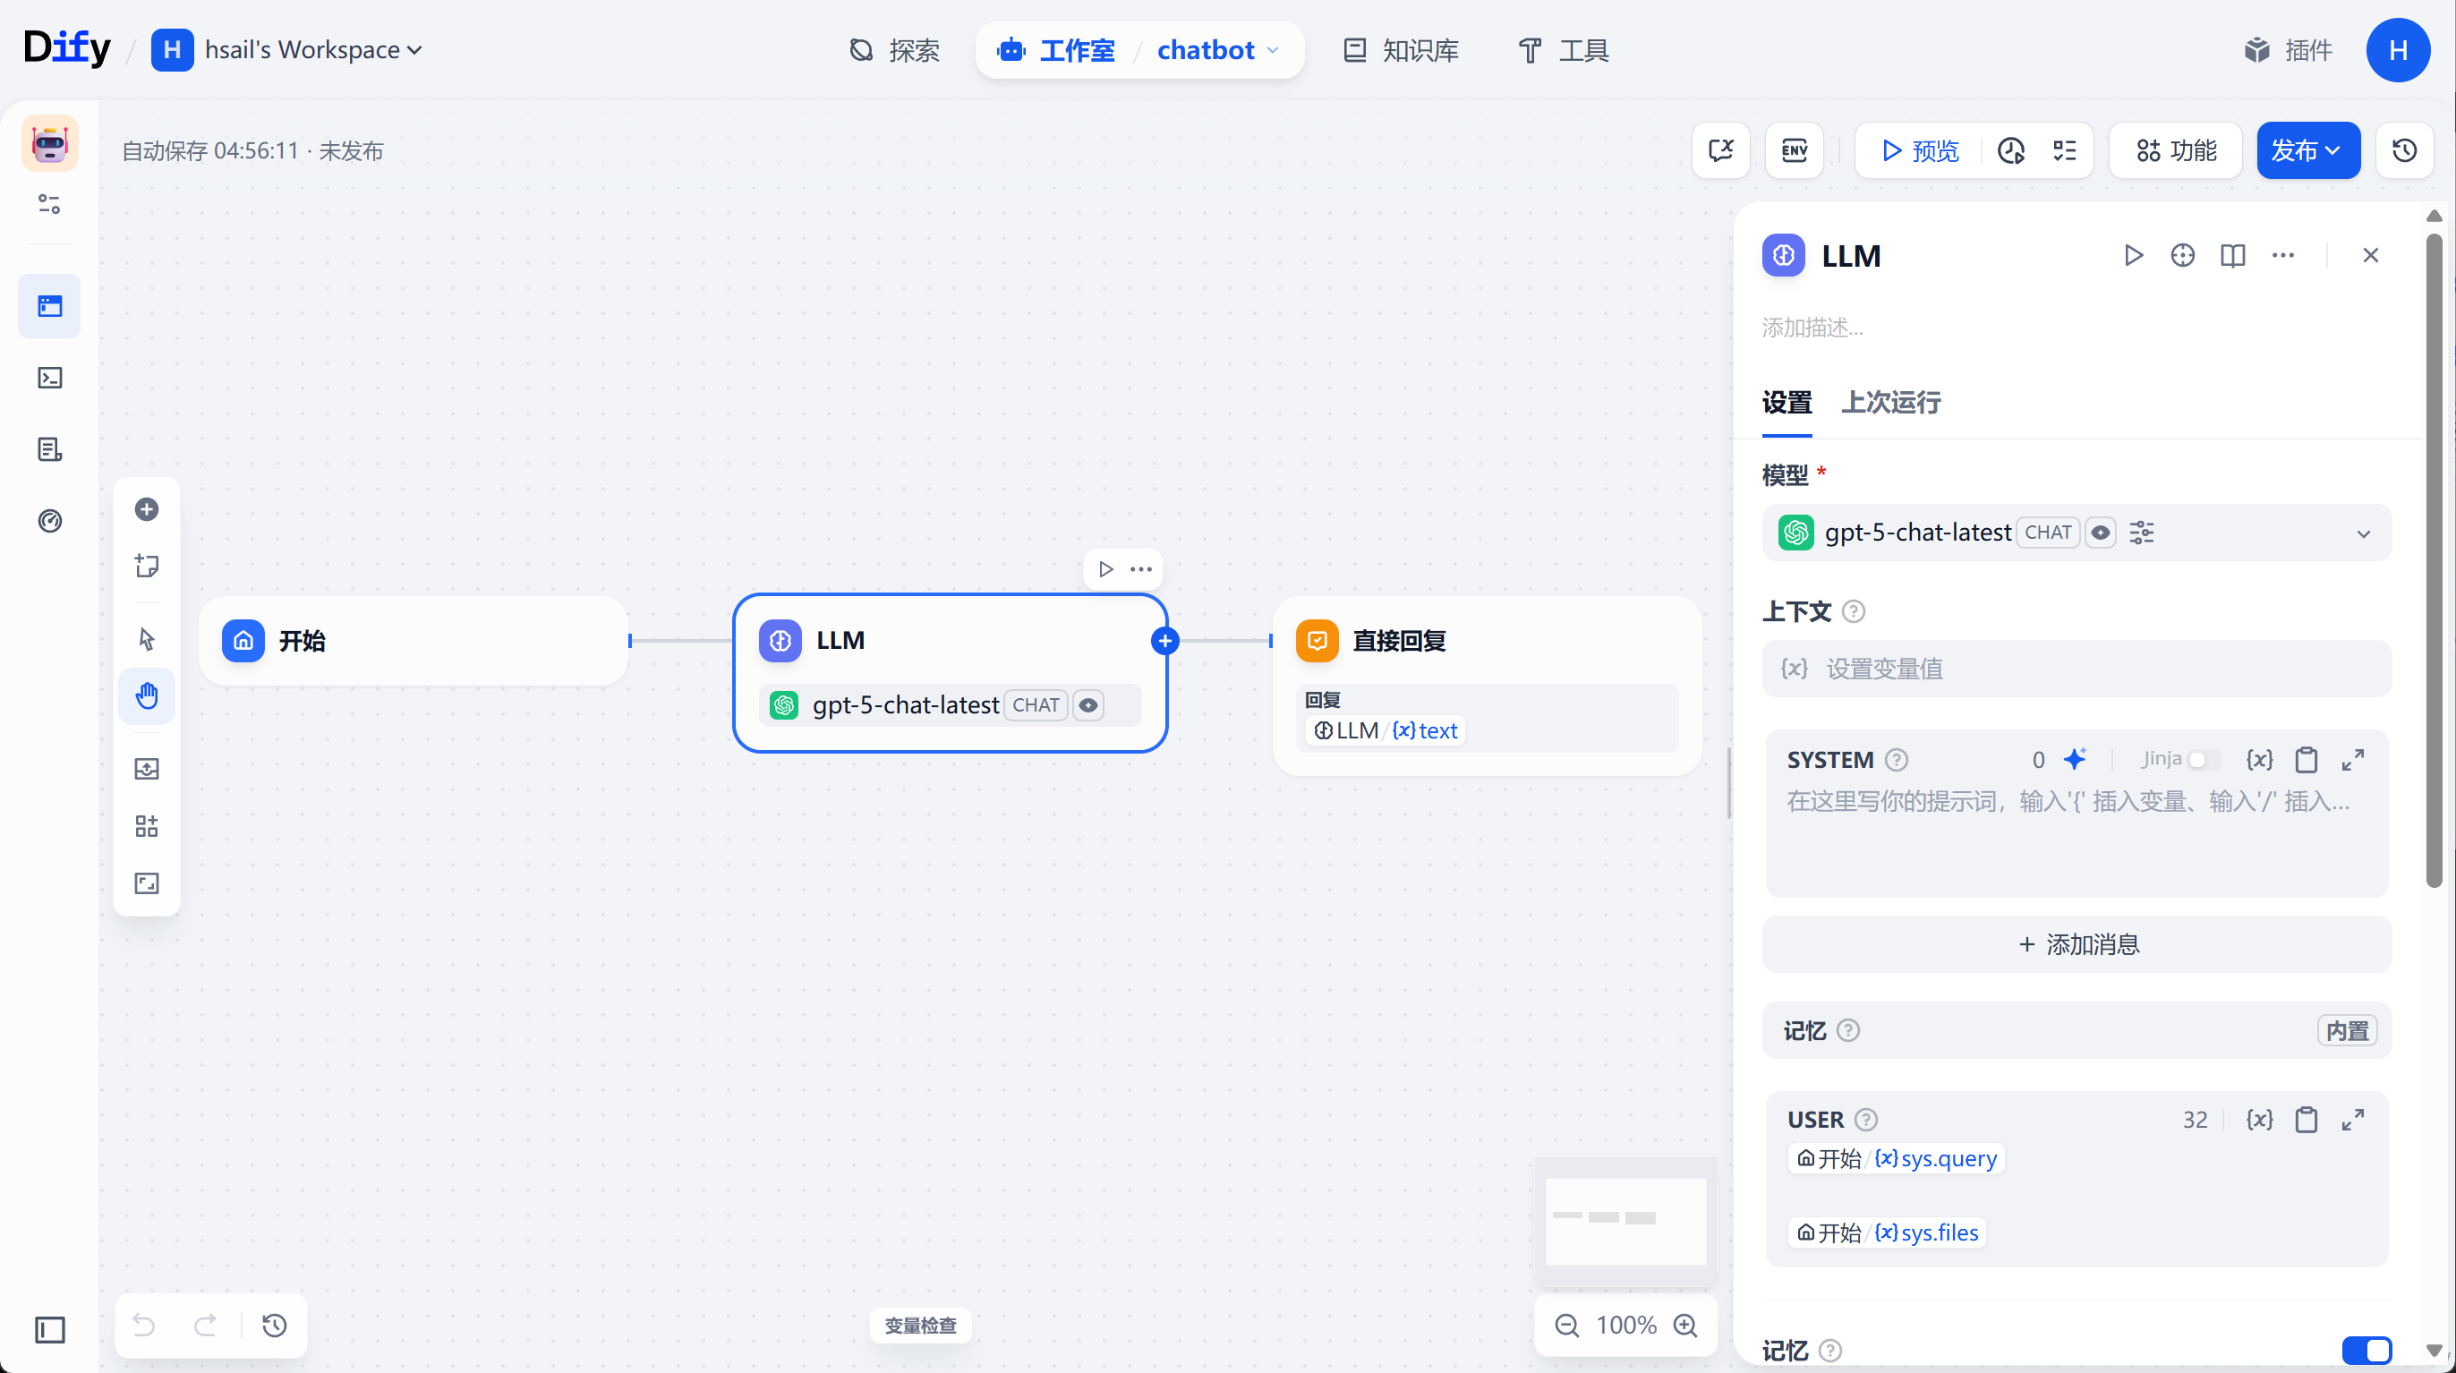Screen dimensions: 2456x1373
Task: Disable the 记忆 memory toggle
Action: (2366, 1350)
